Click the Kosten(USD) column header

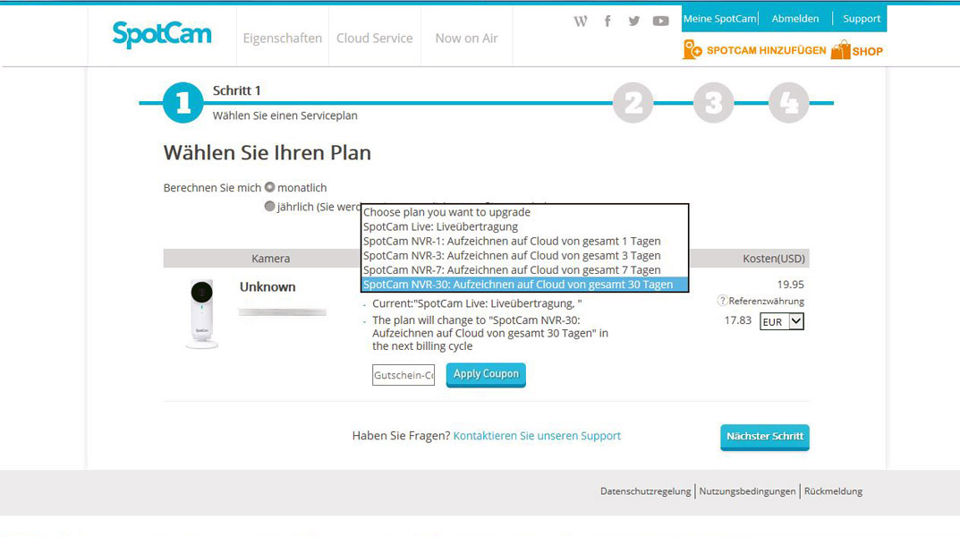774,259
